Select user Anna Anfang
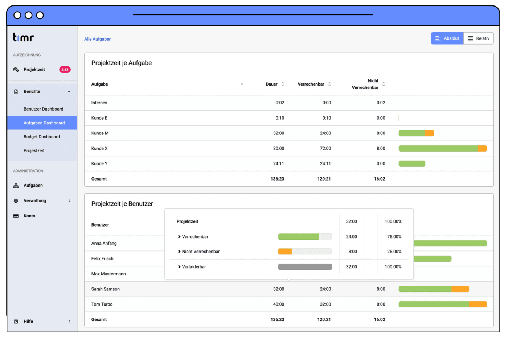The width and height of the screenshot is (508, 340). click(104, 244)
